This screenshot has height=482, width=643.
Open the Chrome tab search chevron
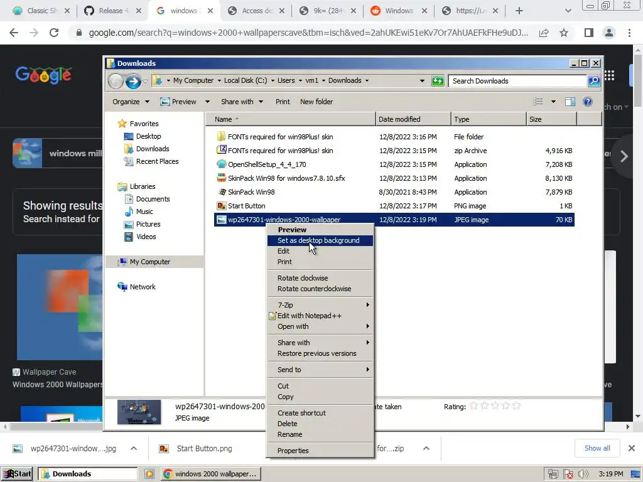pyautogui.click(x=568, y=11)
